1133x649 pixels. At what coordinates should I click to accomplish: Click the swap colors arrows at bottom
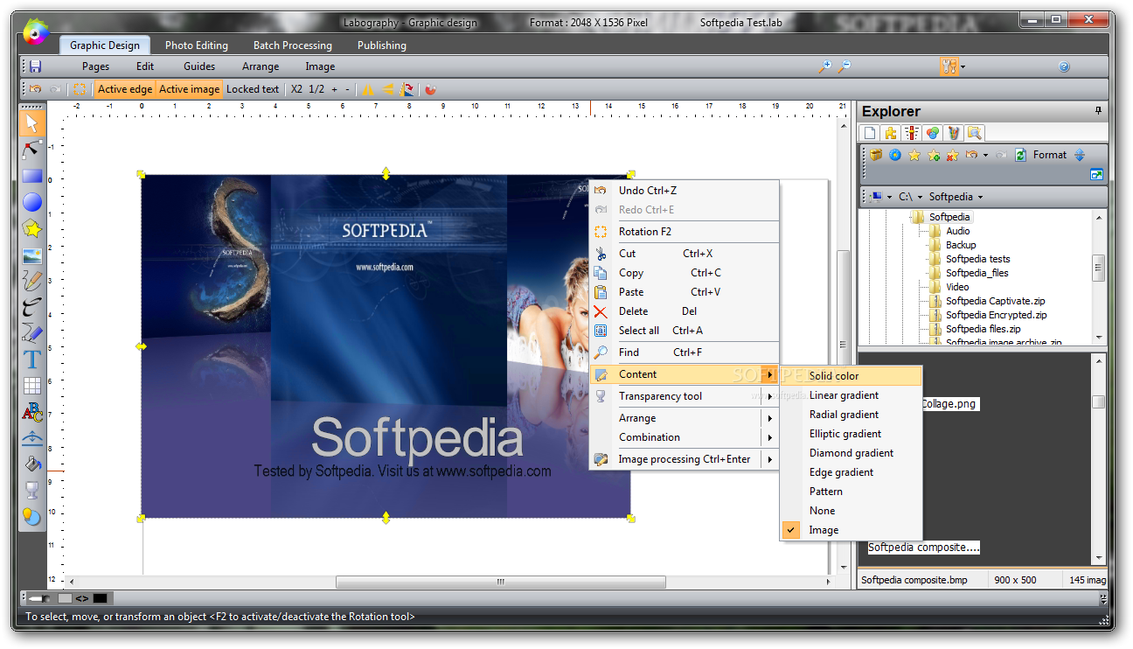[82, 598]
